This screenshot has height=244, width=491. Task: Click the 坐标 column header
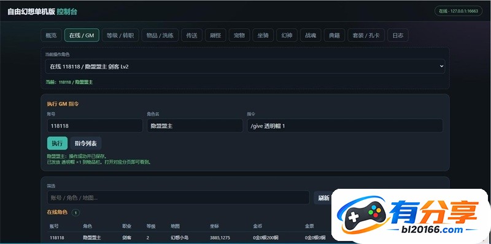pyautogui.click(x=214, y=226)
